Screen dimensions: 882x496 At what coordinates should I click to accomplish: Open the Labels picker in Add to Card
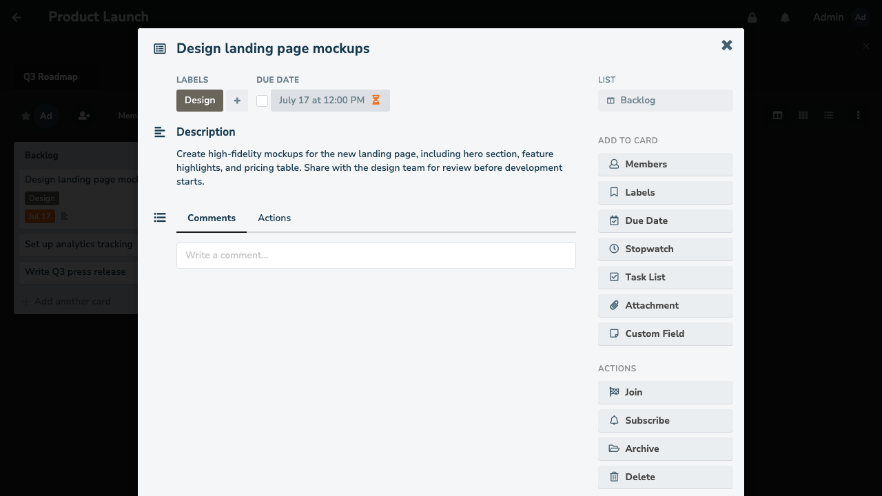tap(665, 192)
